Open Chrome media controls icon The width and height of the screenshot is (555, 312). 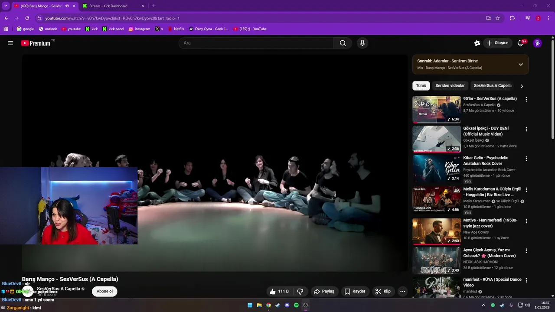click(x=528, y=18)
